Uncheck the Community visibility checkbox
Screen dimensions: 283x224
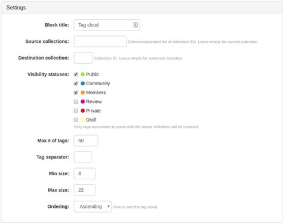[76, 83]
